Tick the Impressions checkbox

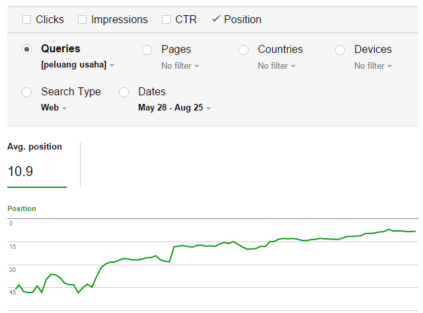pyautogui.click(x=83, y=20)
